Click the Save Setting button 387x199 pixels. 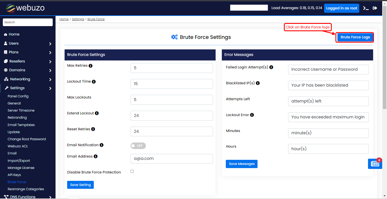coord(80,185)
